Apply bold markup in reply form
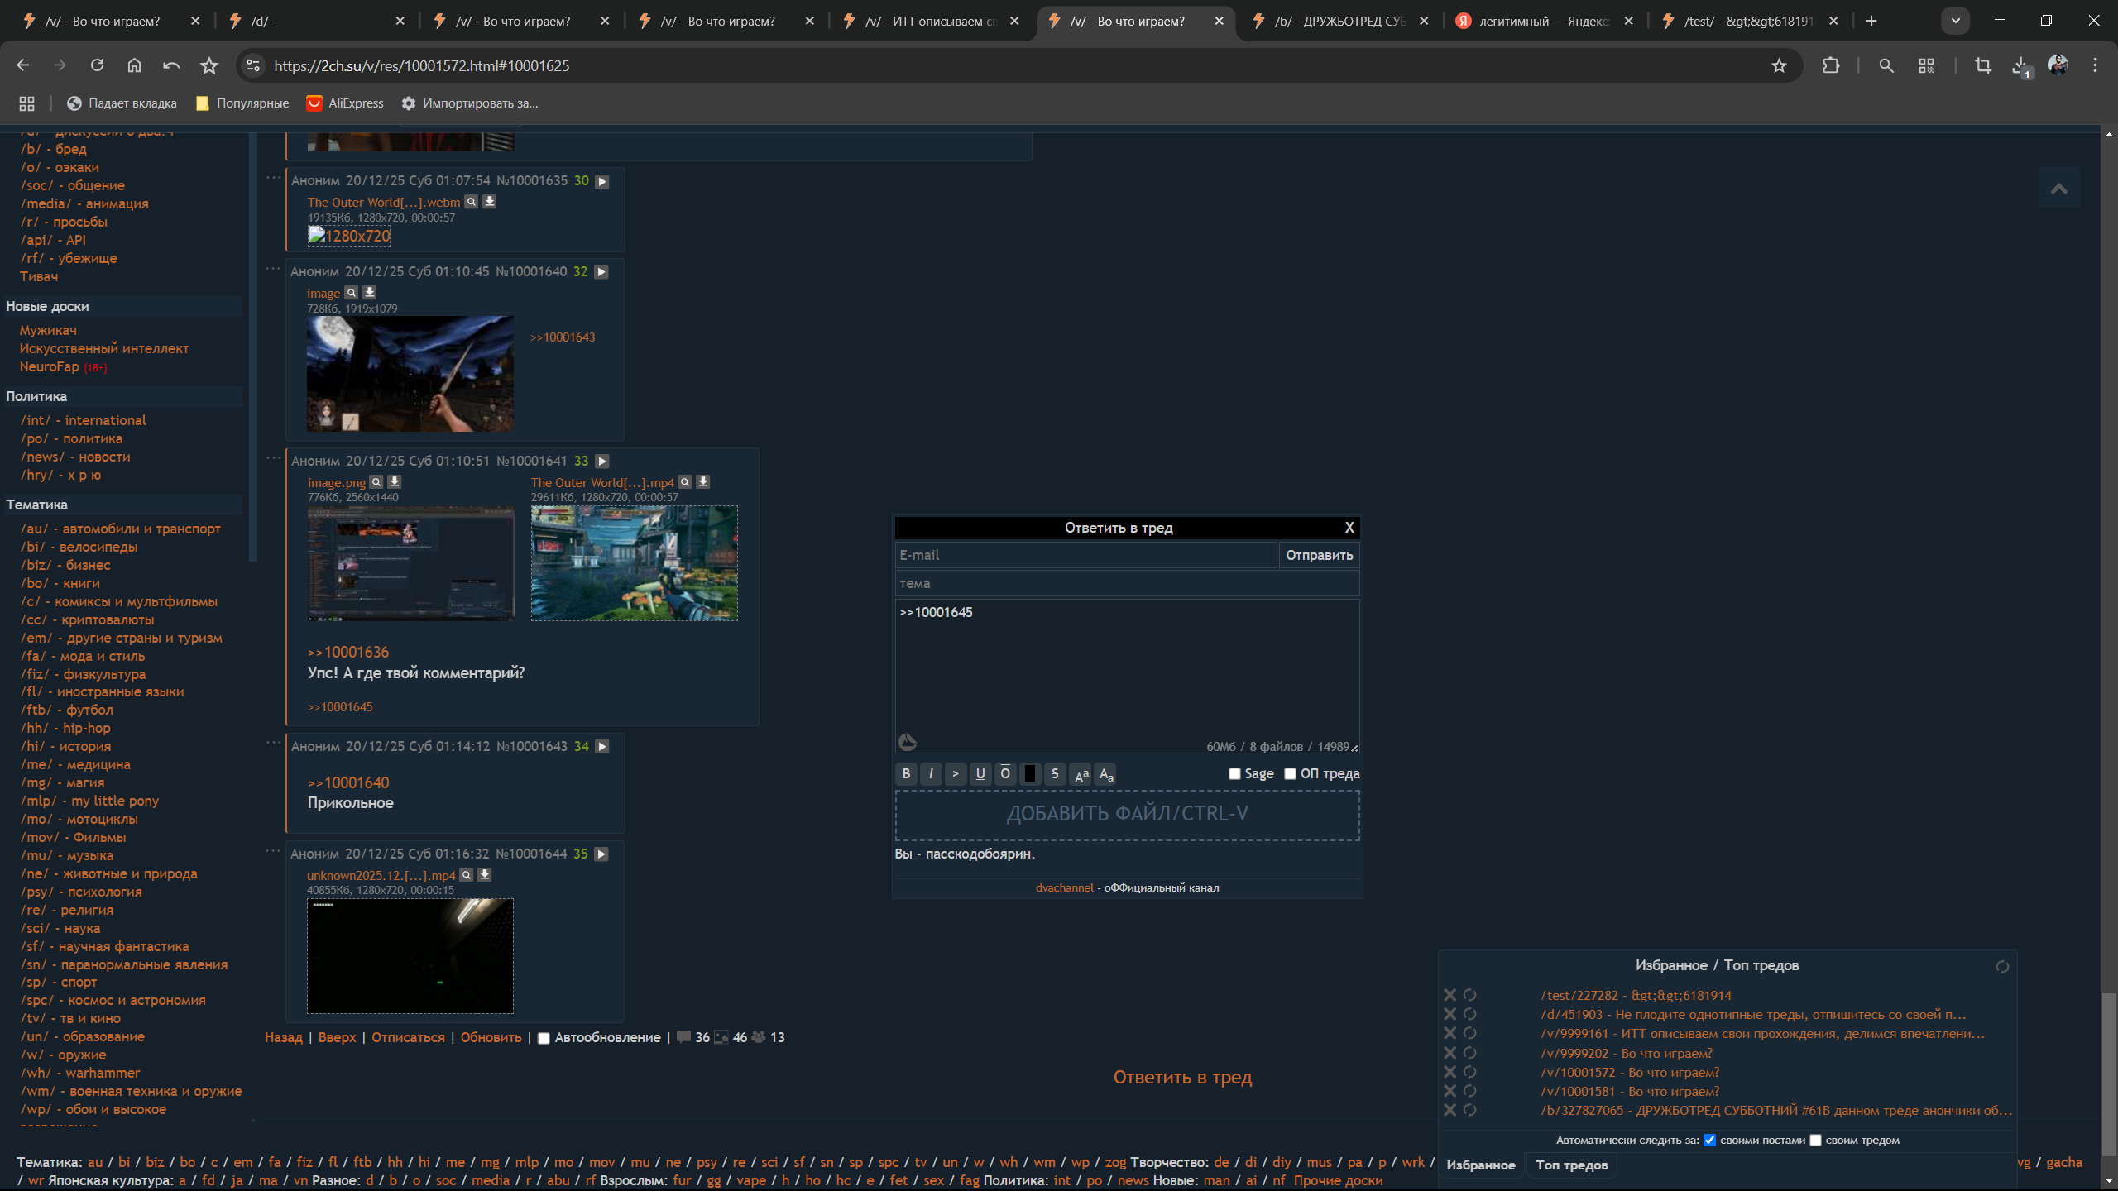 (x=906, y=773)
